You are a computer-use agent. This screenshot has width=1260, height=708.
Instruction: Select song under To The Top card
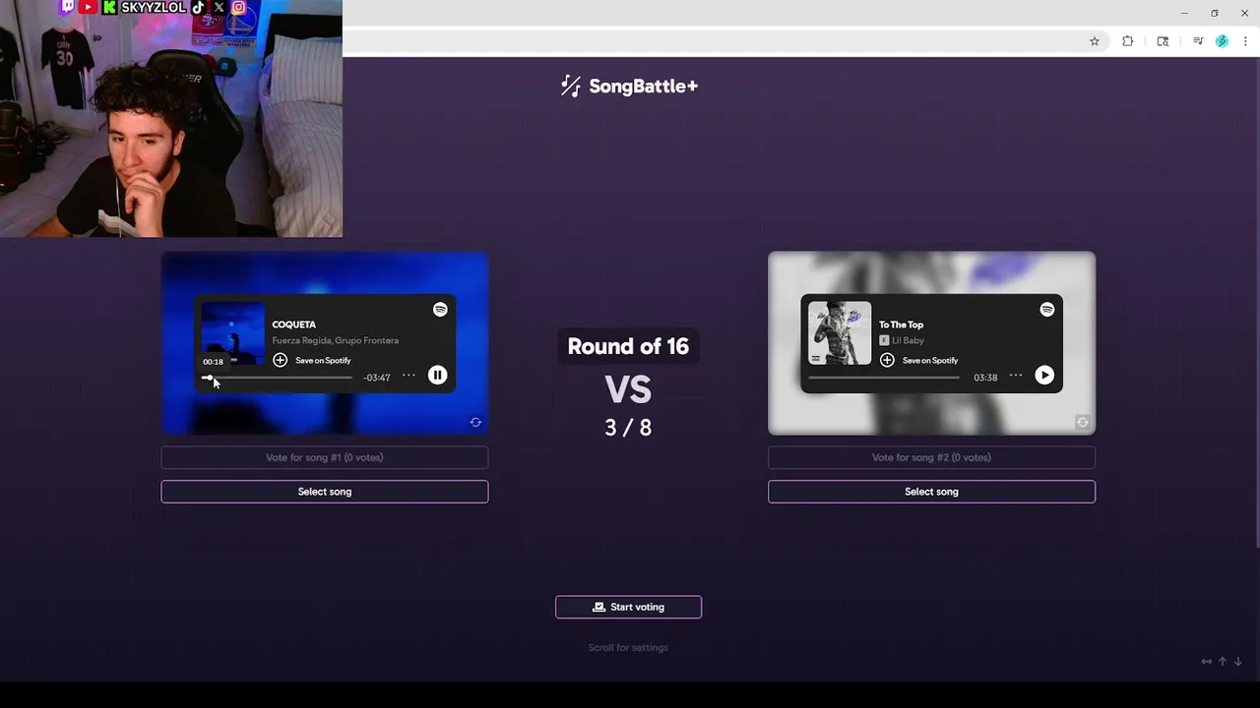931,492
